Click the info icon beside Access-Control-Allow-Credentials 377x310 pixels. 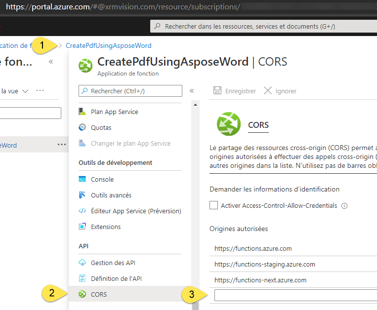click(344, 206)
